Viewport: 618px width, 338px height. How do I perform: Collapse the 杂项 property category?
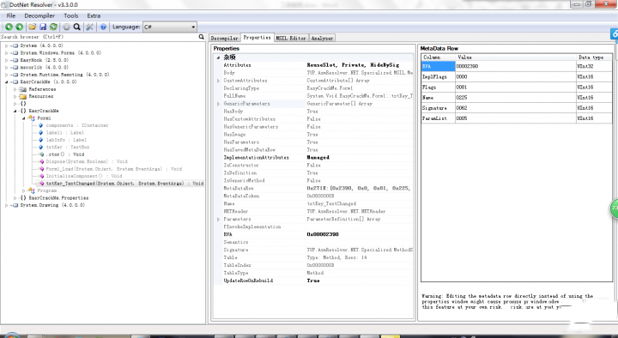218,57
